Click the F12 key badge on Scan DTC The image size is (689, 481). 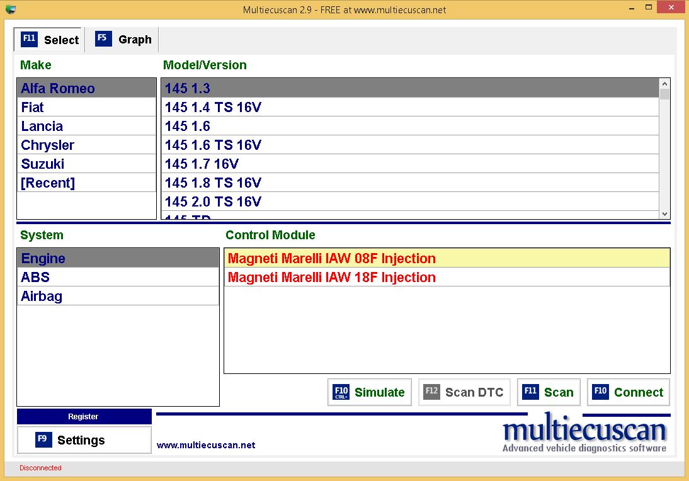tap(432, 392)
